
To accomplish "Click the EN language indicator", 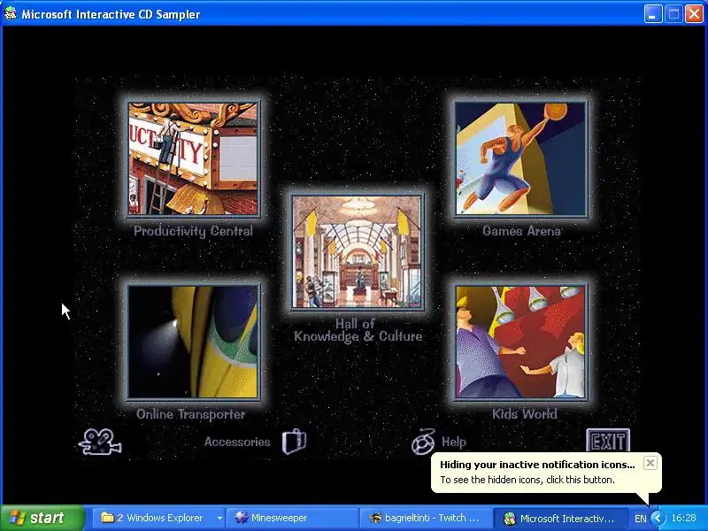I will click(x=640, y=519).
